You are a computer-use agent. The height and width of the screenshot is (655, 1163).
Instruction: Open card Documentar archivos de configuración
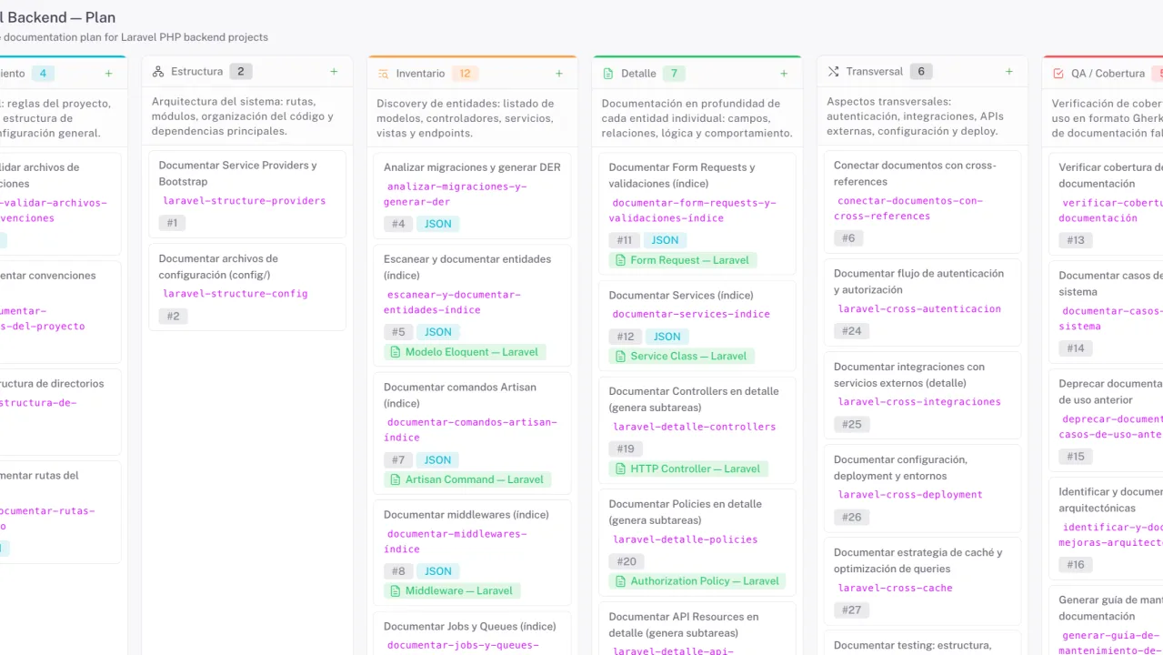point(247,287)
